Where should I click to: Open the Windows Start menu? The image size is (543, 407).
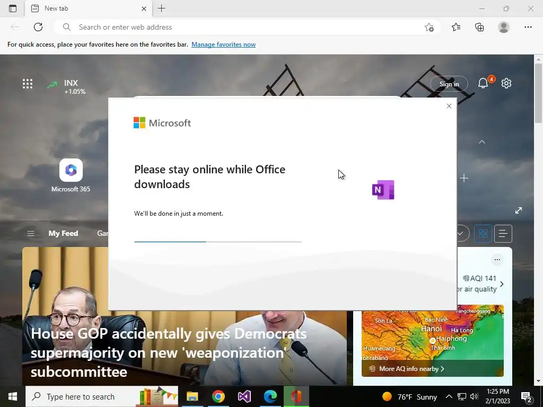(13, 396)
